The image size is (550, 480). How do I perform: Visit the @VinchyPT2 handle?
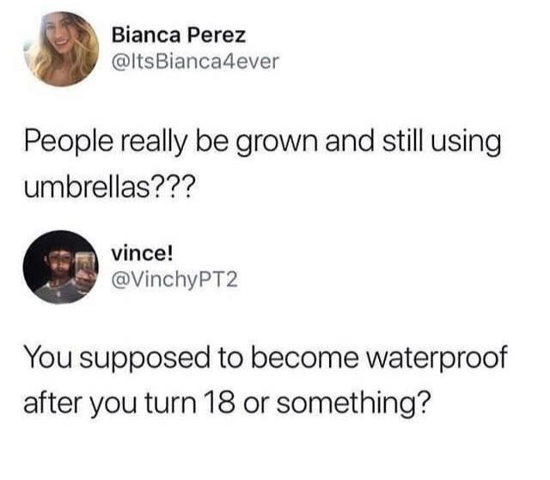(x=174, y=280)
